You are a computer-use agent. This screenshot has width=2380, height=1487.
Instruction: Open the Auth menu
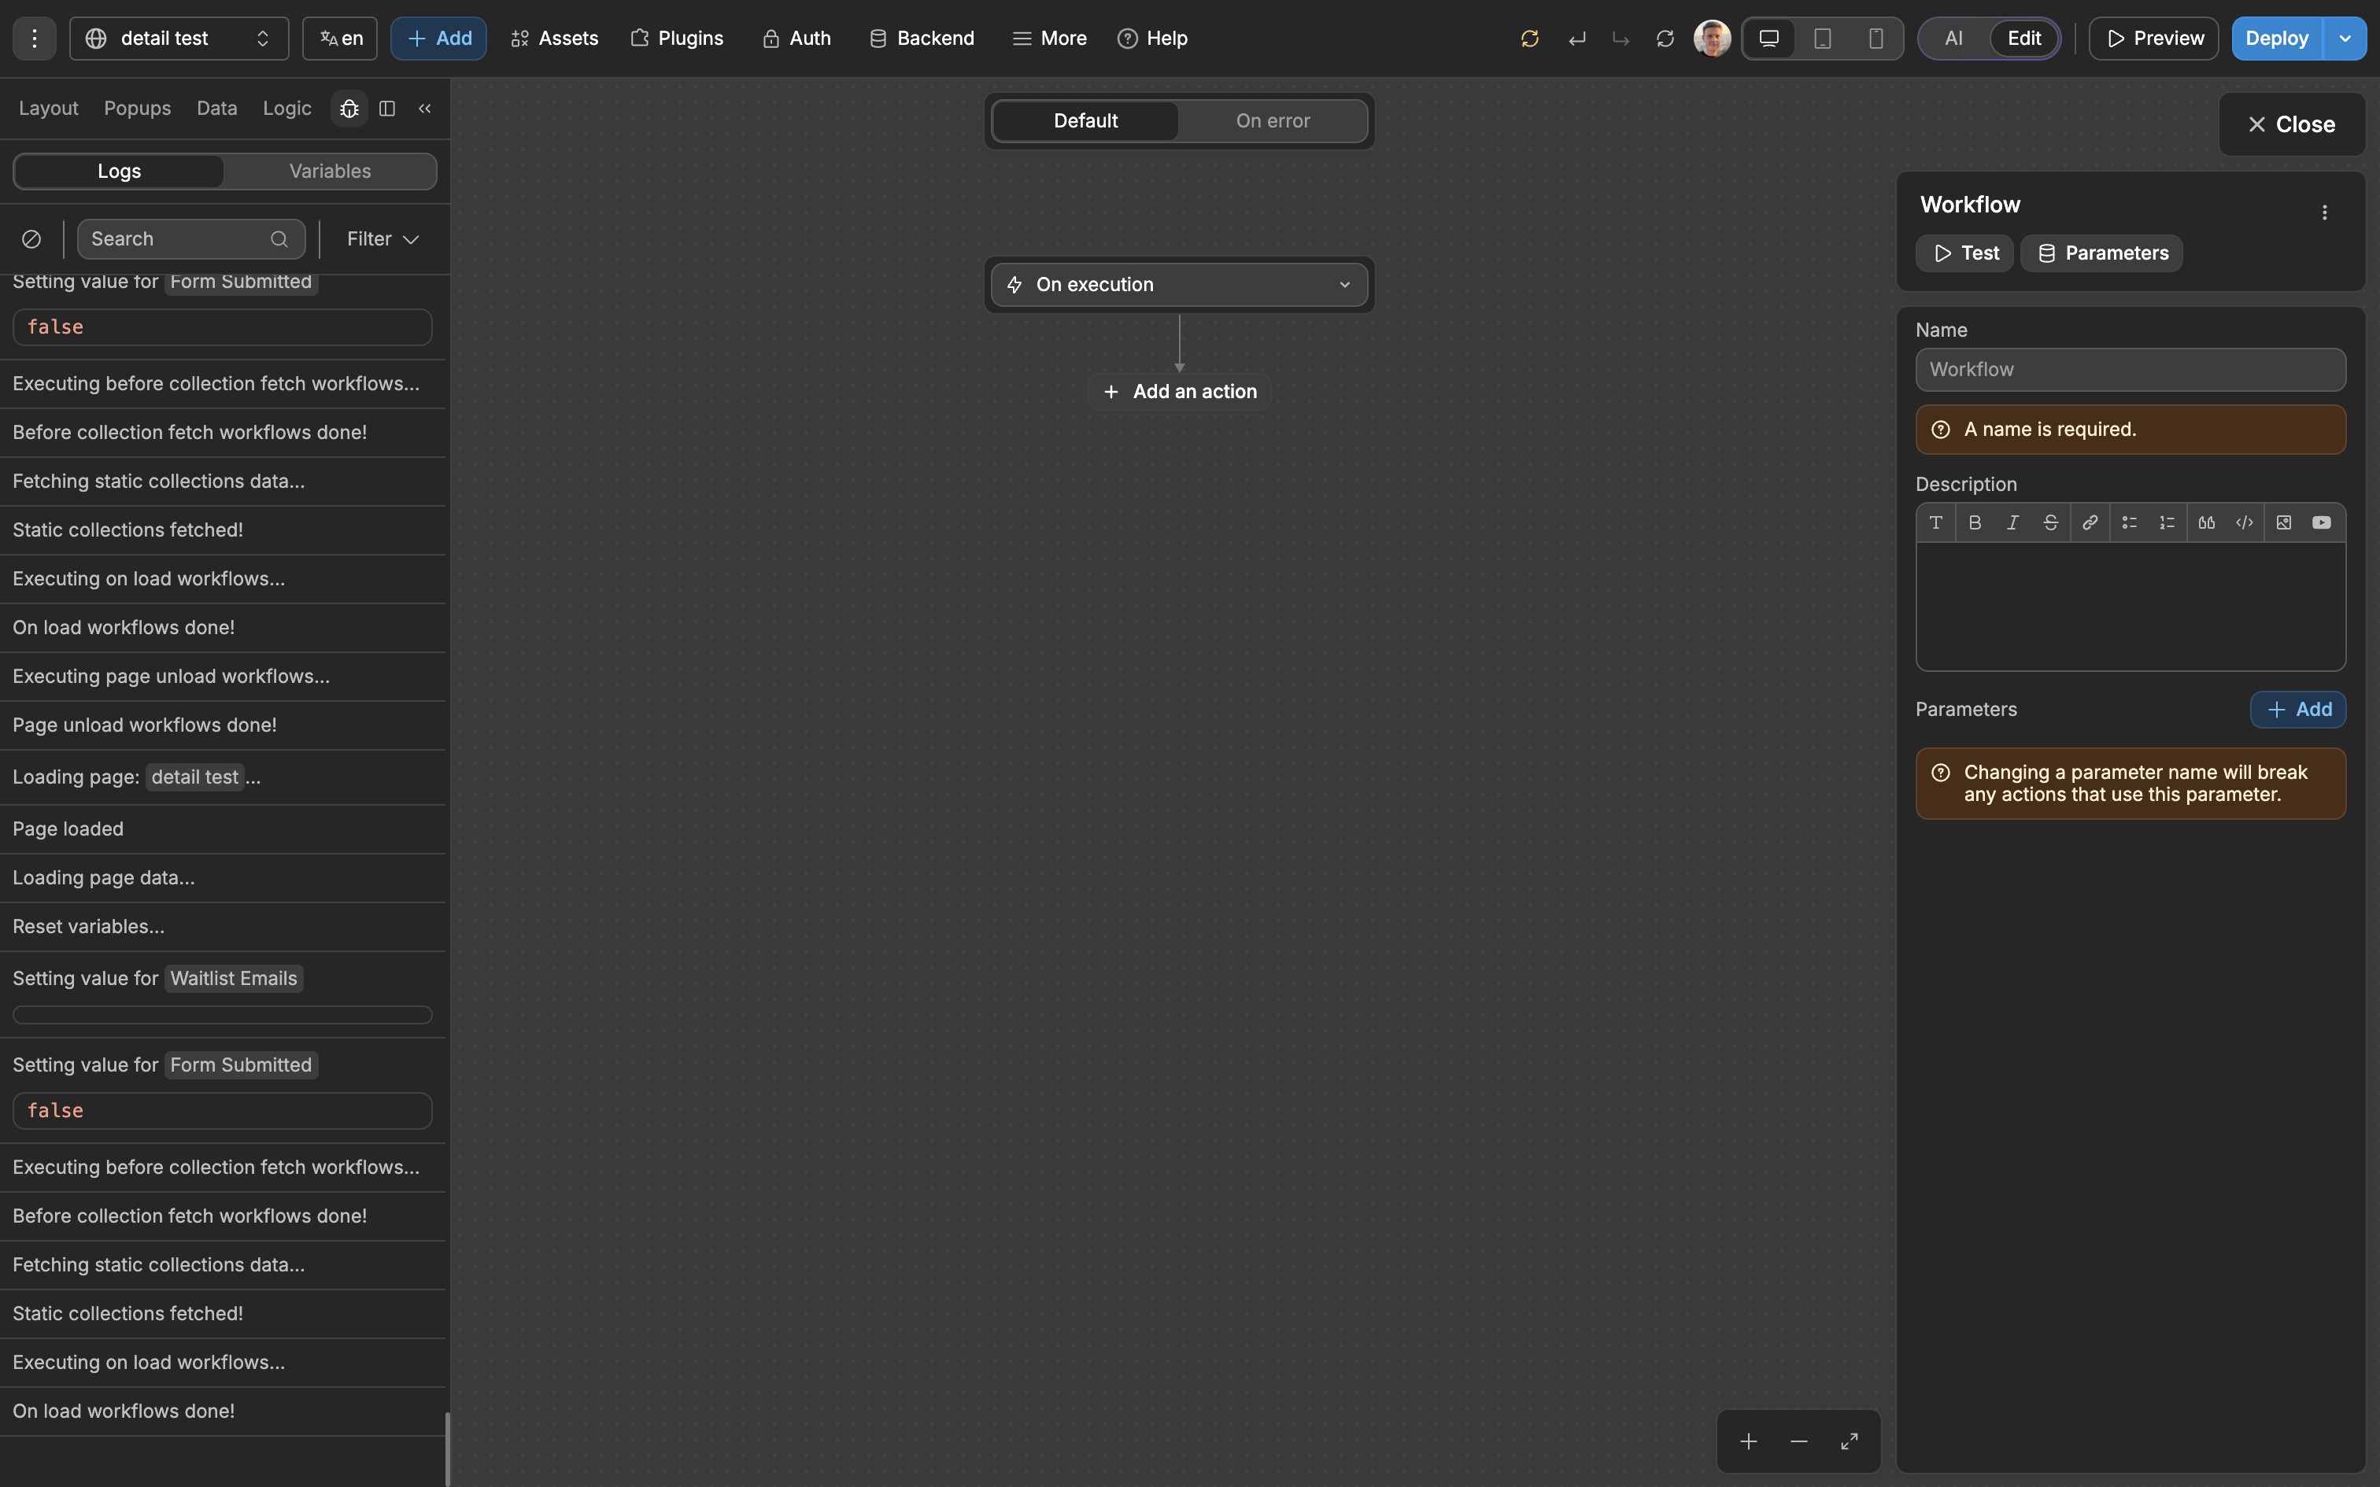coord(796,39)
